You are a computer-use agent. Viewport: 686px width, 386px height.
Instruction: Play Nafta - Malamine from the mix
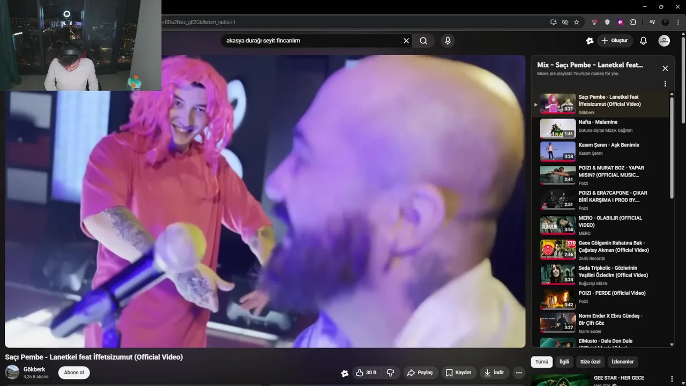[601, 129]
